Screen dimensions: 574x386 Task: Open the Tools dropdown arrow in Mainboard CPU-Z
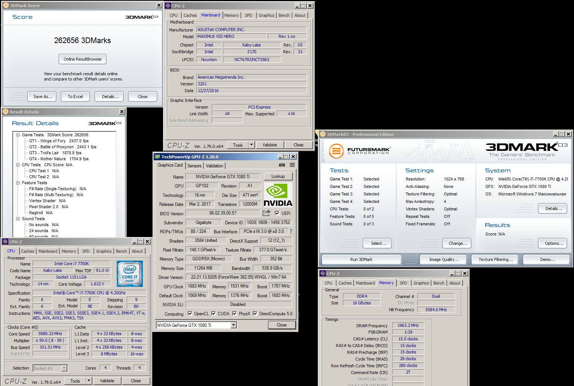tap(251, 145)
